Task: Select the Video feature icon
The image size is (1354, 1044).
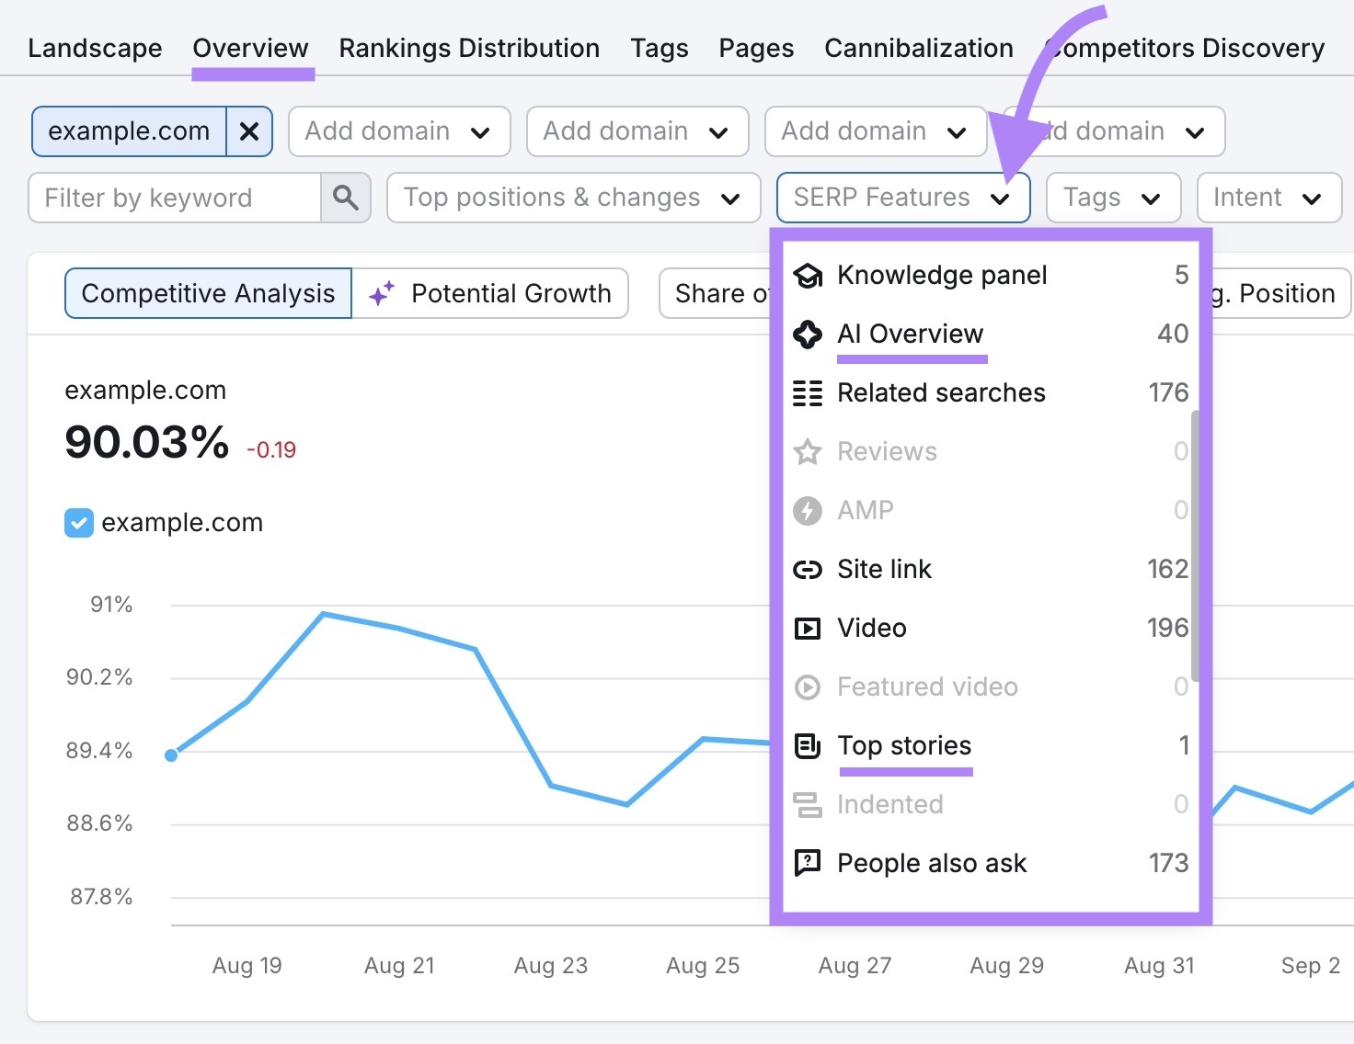Action: point(808,628)
